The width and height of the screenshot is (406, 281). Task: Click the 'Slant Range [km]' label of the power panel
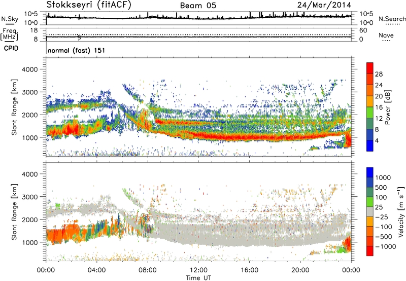tap(14, 107)
